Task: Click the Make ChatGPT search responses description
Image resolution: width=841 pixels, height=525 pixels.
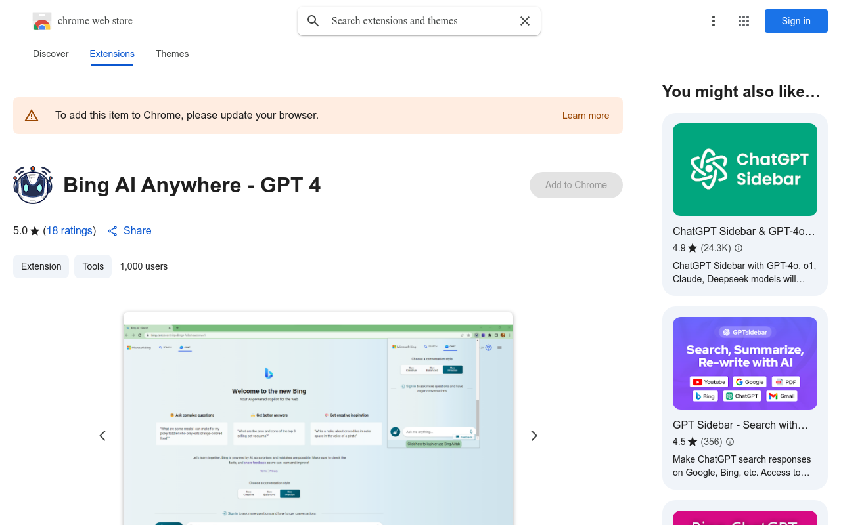Action: 742,466
